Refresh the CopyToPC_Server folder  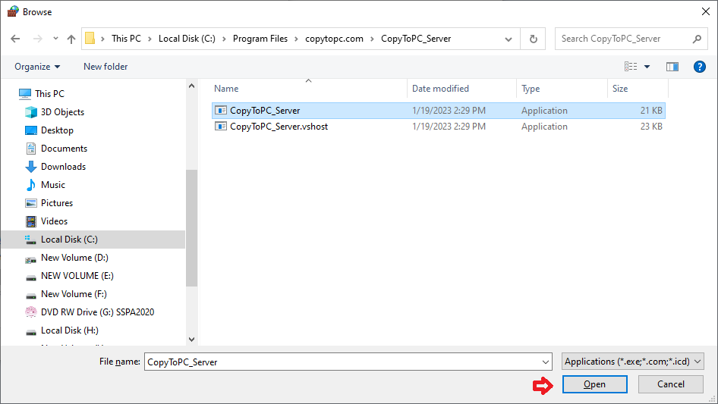533,39
